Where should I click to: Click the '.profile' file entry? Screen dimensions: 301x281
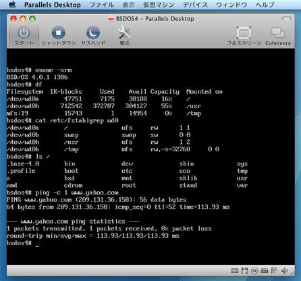tap(21, 171)
